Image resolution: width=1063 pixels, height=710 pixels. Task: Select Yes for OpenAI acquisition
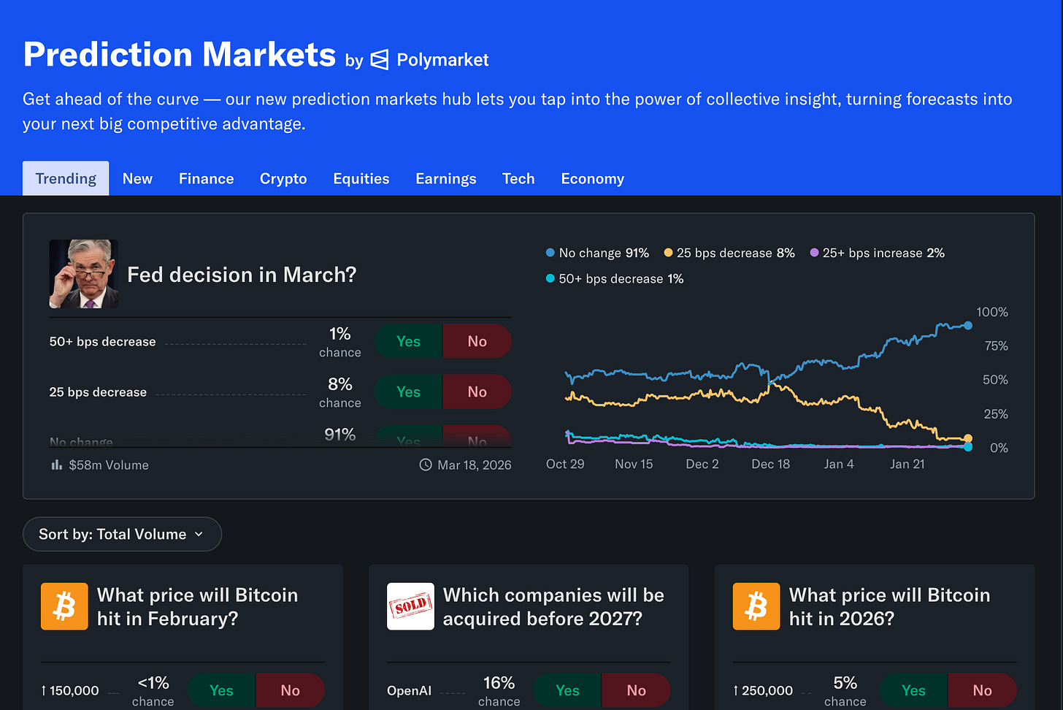coord(567,690)
